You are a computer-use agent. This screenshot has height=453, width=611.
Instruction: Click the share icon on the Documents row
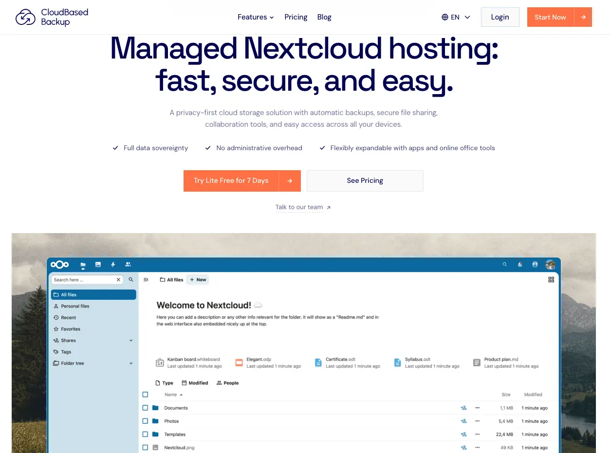click(x=463, y=408)
